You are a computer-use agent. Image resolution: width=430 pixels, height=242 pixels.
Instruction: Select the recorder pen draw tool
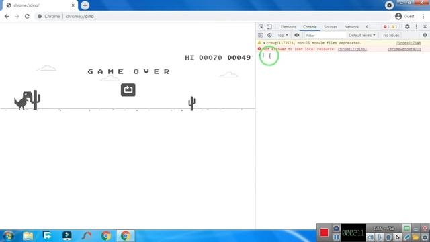point(406,237)
